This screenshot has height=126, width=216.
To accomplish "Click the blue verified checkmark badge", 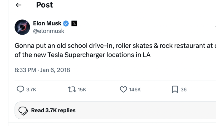I will [66, 23].
